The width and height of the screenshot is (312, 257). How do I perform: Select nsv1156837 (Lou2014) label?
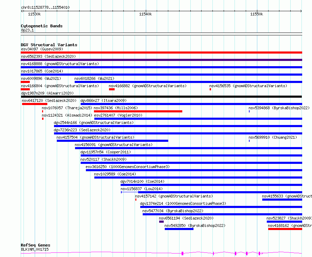click(x=142, y=189)
